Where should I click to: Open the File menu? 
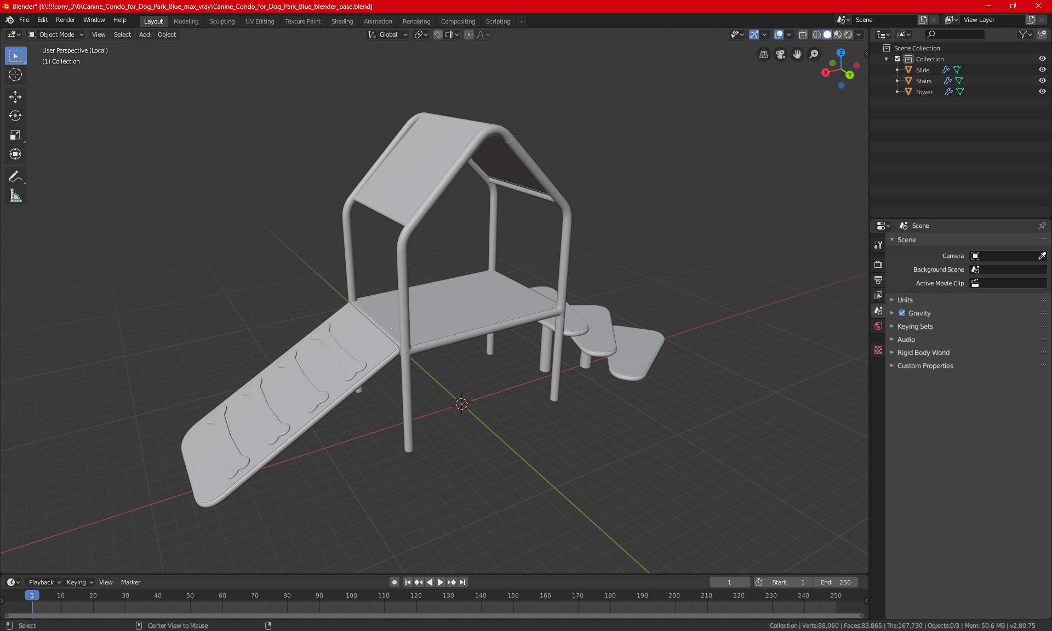(24, 20)
